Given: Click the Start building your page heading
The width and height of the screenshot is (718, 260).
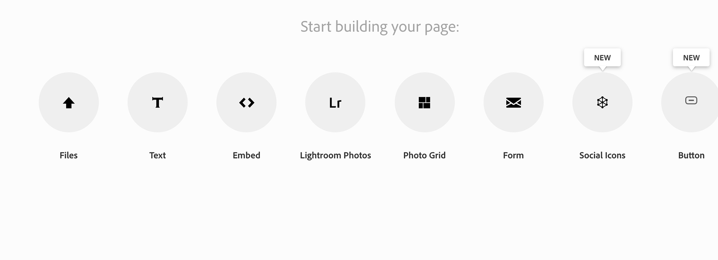Looking at the screenshot, I should click(x=380, y=26).
